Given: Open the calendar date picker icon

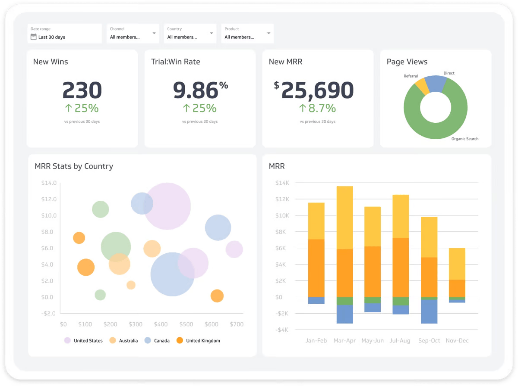Looking at the screenshot, I should pyautogui.click(x=33, y=37).
